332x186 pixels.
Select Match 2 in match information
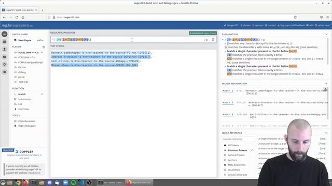(x=228, y=102)
